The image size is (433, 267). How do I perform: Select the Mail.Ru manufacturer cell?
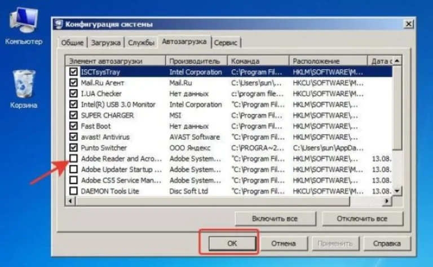click(x=180, y=82)
